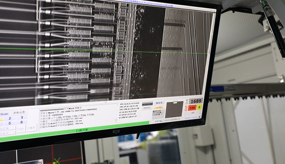The height and width of the screenshot is (164, 285).
Task: Toggle the checkbox right of #1
Action: click(x=31, y=127)
